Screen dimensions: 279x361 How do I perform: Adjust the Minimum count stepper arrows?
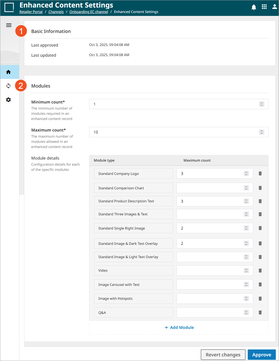tap(262, 104)
